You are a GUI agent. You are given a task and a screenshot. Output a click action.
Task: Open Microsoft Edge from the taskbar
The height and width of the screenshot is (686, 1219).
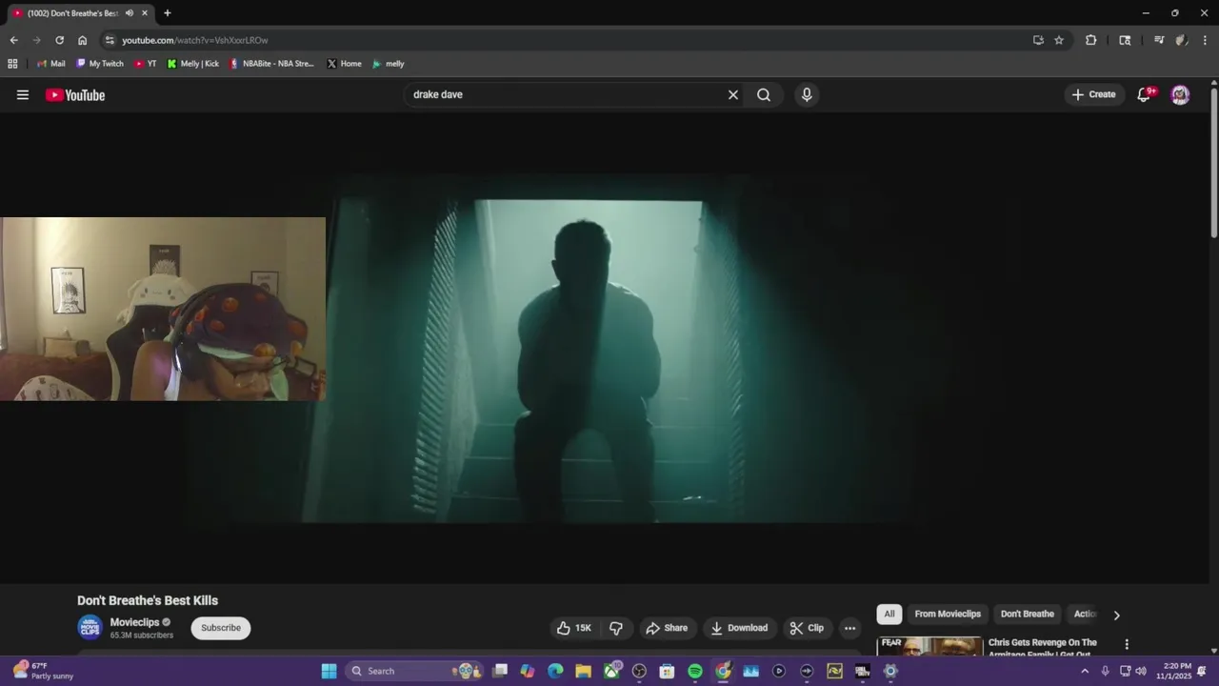555,671
